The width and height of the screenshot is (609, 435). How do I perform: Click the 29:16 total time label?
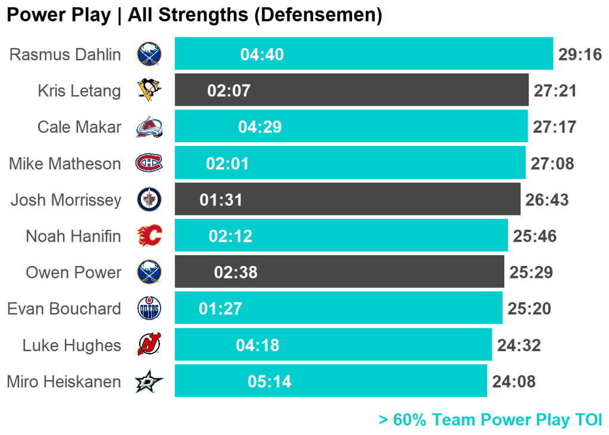[x=580, y=55]
